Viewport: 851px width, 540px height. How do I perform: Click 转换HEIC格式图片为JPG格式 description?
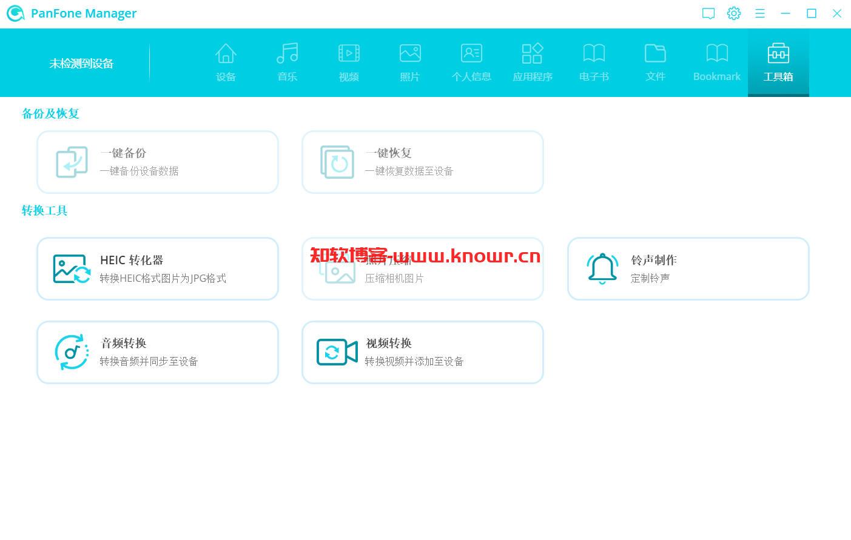click(x=163, y=278)
